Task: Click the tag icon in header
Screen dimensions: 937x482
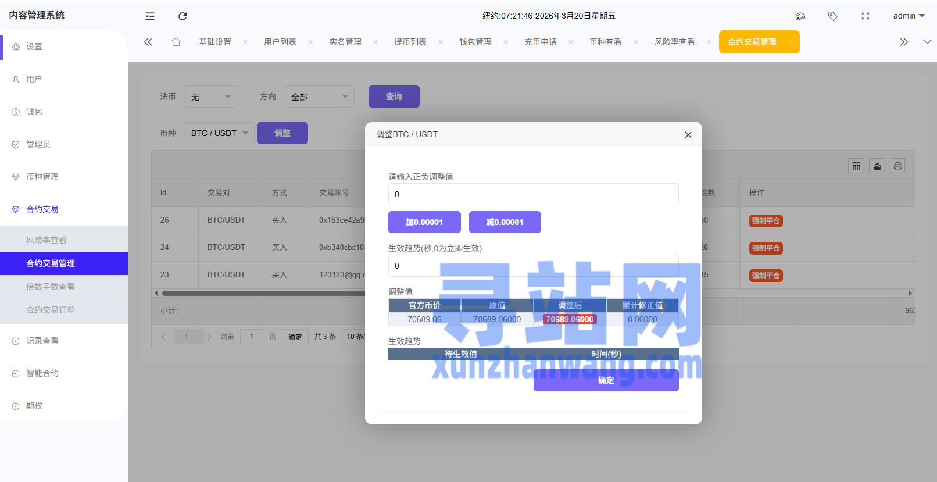Action: tap(833, 16)
